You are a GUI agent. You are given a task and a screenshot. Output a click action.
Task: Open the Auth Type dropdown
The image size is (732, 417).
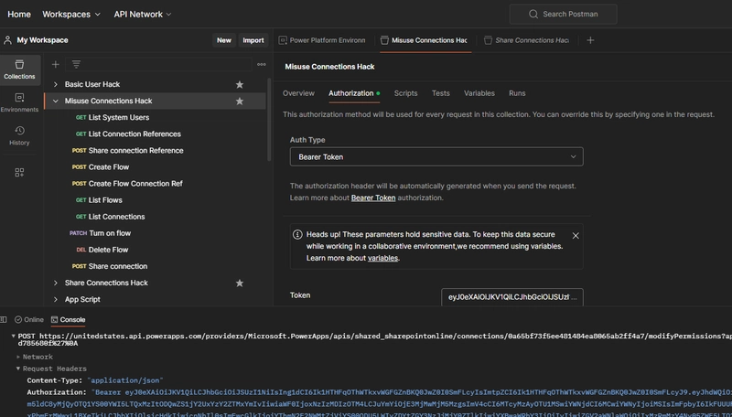[x=436, y=156]
